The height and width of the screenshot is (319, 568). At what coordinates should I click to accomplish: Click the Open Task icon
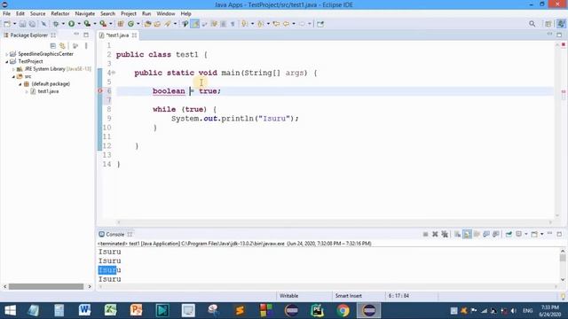pyautogui.click(x=157, y=24)
